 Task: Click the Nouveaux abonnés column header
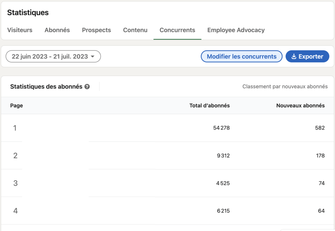point(300,106)
